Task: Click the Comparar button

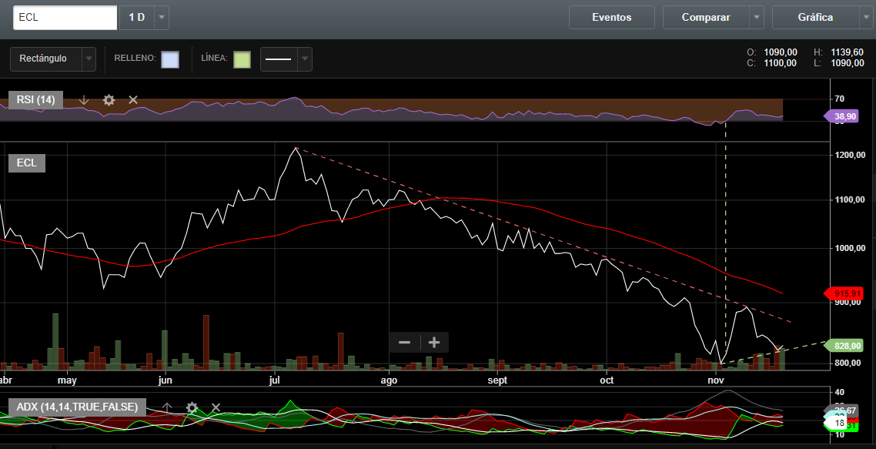Action: 705,18
